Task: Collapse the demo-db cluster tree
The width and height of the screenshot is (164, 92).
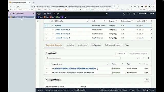Action: [x=52, y=26]
